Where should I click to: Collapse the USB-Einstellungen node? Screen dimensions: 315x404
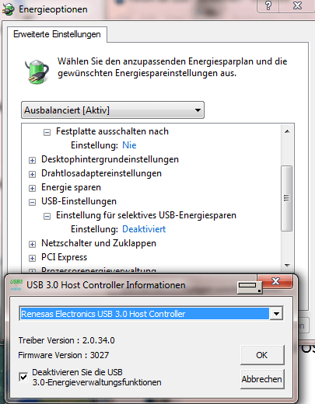[32, 203]
